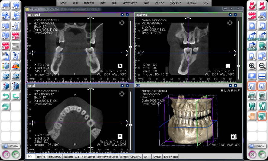Click the undo-all double arrow icon
268x161 pixels.
click(6, 107)
